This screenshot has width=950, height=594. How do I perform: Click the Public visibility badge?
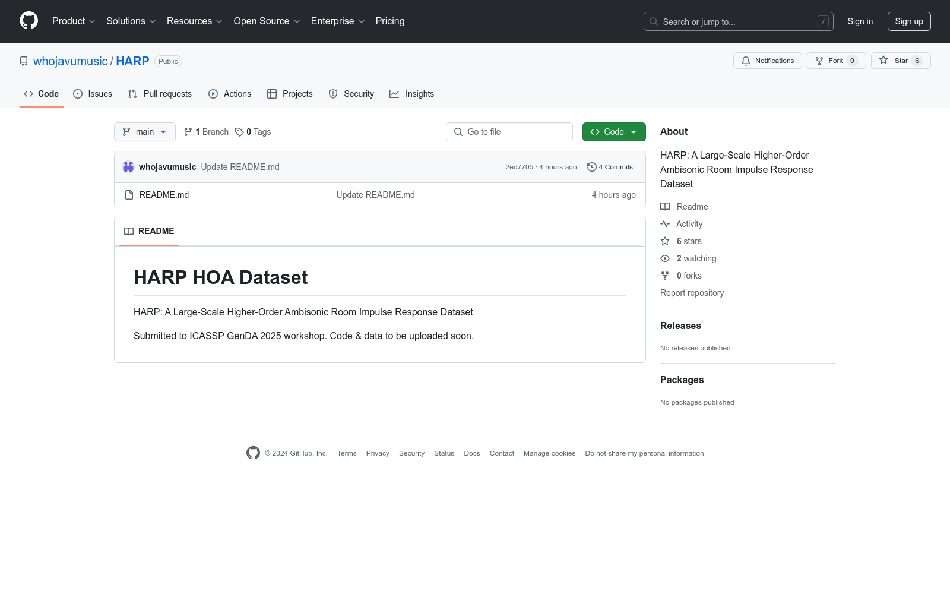tap(168, 61)
